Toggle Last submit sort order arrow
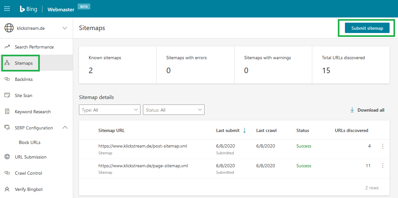Image resolution: width=398 pixels, height=198 pixels. click(245, 130)
